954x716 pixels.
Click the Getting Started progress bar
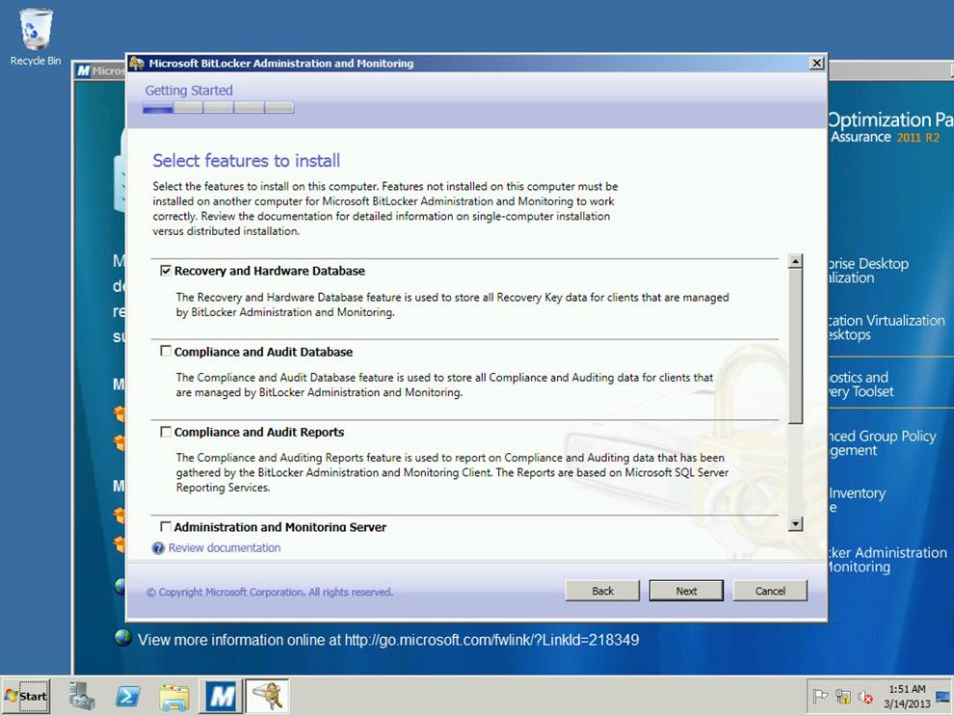[x=219, y=108]
